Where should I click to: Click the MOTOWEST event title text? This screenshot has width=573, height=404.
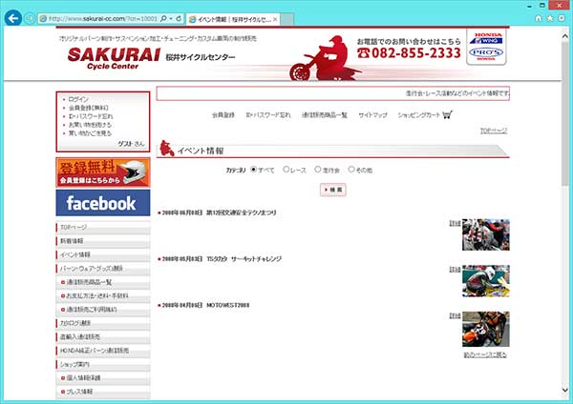click(228, 305)
